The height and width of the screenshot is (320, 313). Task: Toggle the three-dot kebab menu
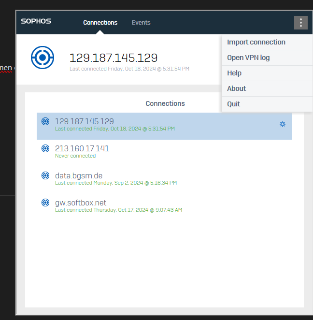[x=300, y=23]
